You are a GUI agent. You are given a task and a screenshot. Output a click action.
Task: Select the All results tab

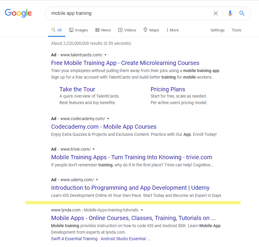pos(57,30)
